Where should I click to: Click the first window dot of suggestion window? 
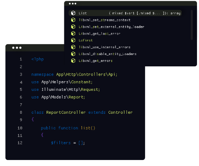point(70,4)
